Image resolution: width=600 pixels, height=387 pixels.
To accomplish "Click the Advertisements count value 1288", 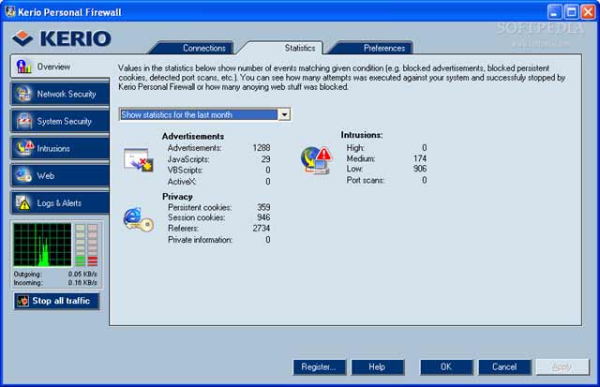I will point(262,148).
